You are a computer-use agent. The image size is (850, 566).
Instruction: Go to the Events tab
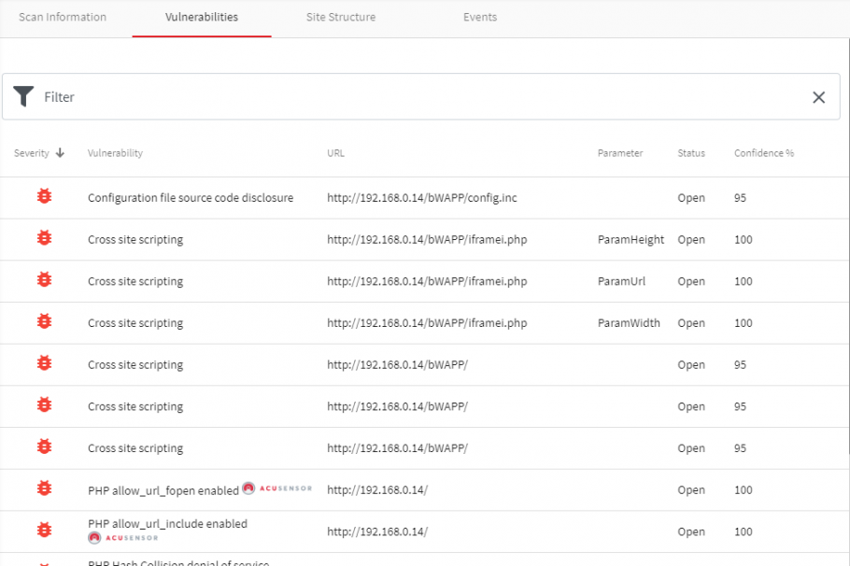480,18
